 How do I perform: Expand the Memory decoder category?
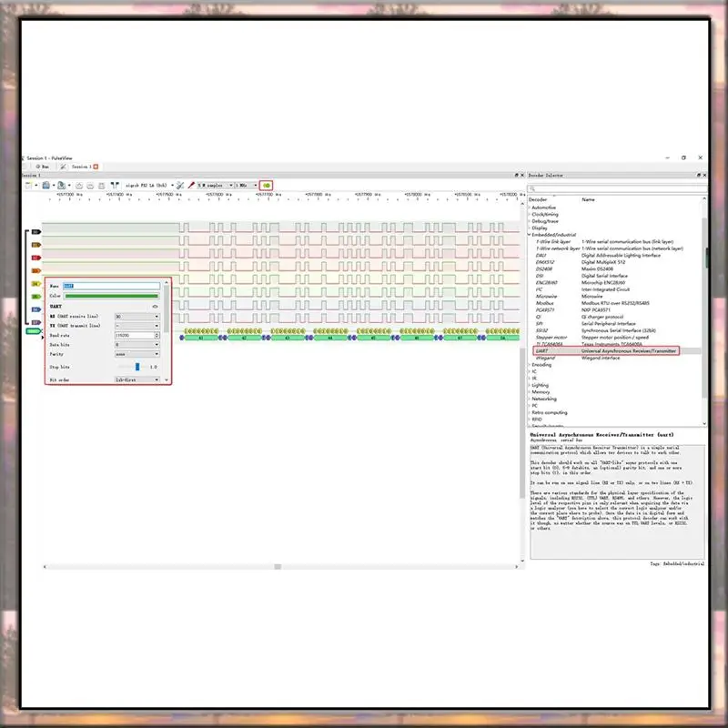click(x=530, y=392)
